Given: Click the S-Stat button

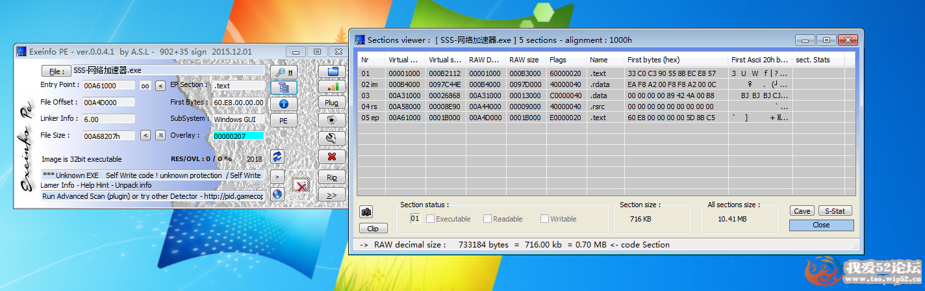Looking at the screenshot, I should (835, 210).
